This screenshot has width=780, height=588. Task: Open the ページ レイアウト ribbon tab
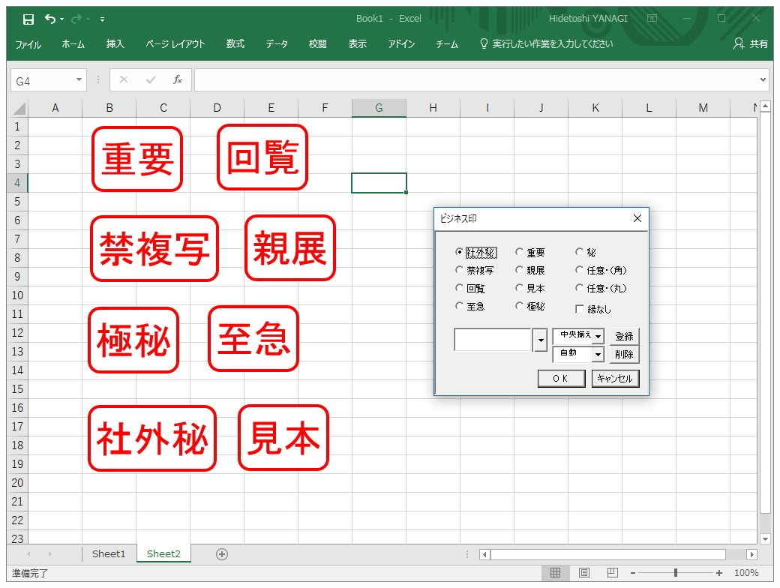click(175, 44)
